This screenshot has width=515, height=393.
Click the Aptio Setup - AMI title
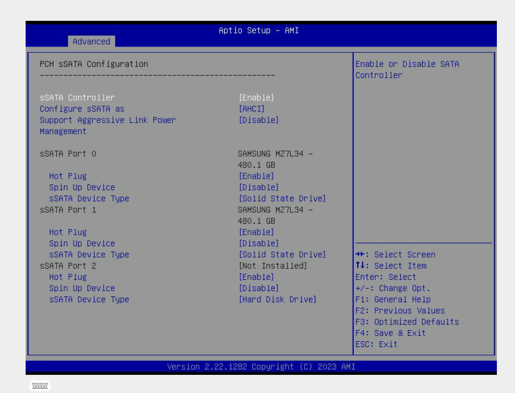coord(259,30)
